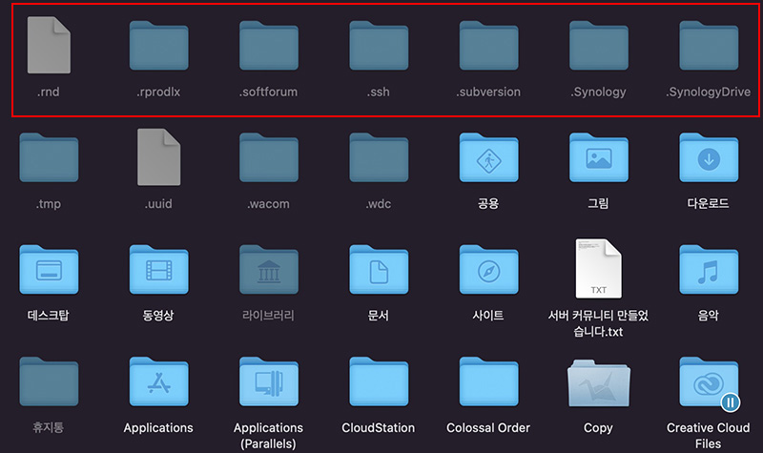Click the ".softforum" name label
Image resolution: width=763 pixels, height=453 pixels.
269,92
